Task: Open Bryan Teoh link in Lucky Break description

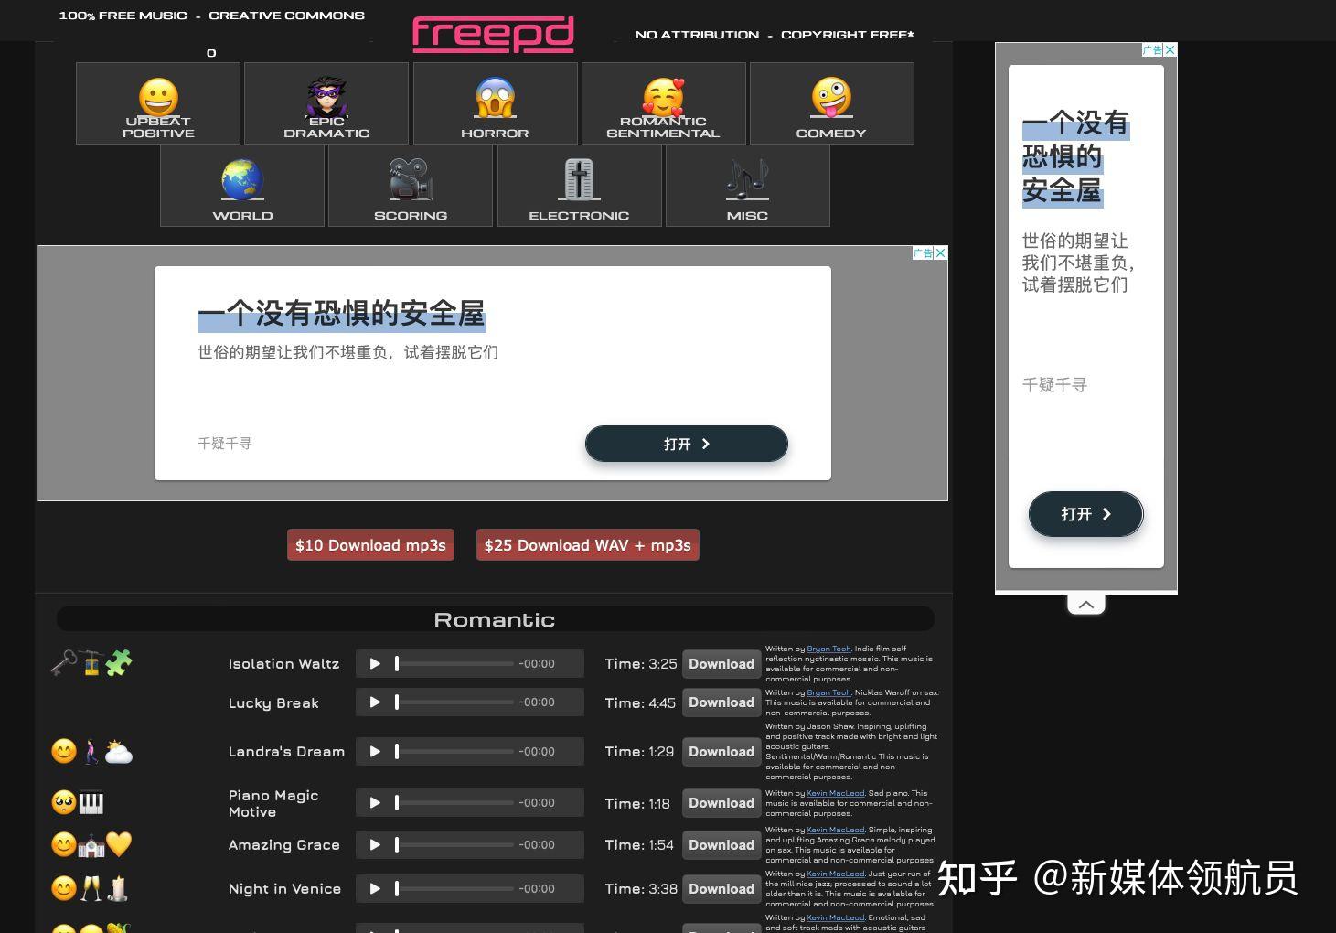Action: pyautogui.click(x=828, y=692)
